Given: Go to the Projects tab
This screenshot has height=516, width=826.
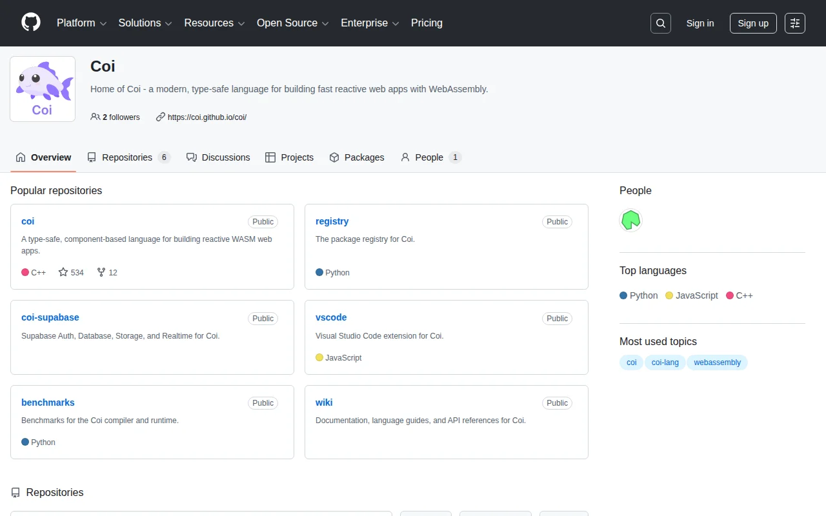Looking at the screenshot, I should pyautogui.click(x=289, y=157).
